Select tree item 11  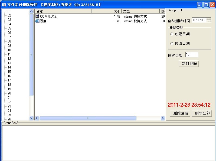click(x=9, y=54)
